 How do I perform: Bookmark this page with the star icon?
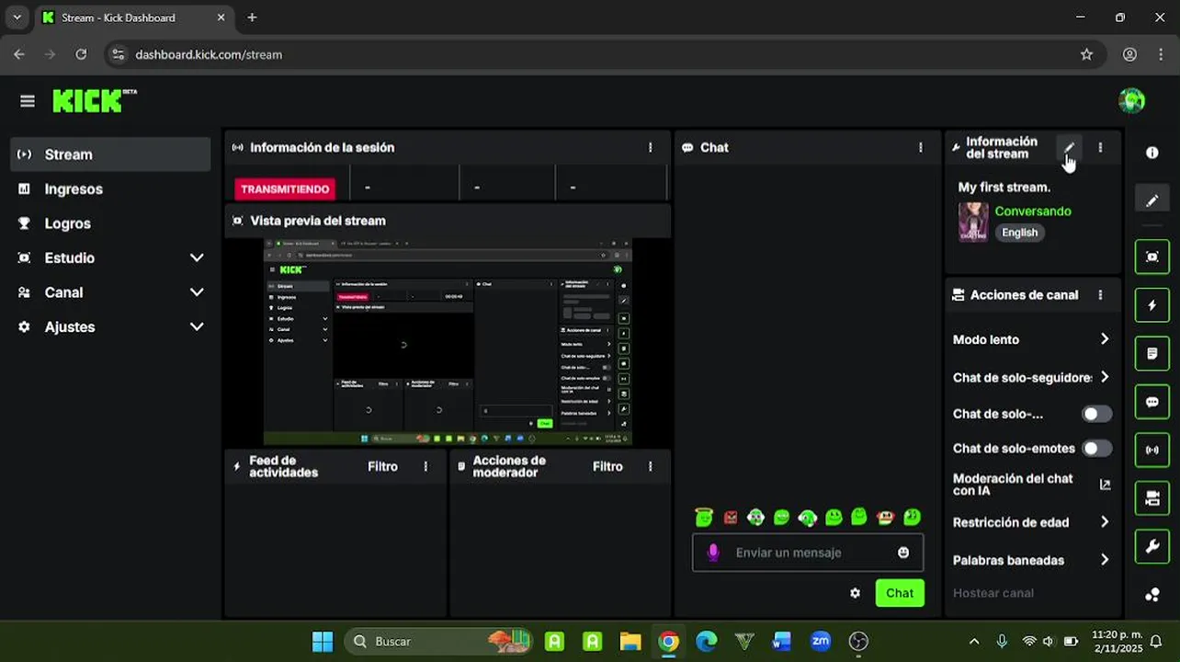pos(1086,54)
